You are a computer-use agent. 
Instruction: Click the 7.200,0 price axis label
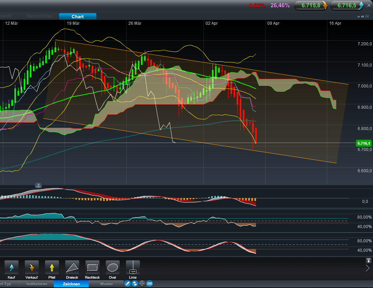click(364, 44)
